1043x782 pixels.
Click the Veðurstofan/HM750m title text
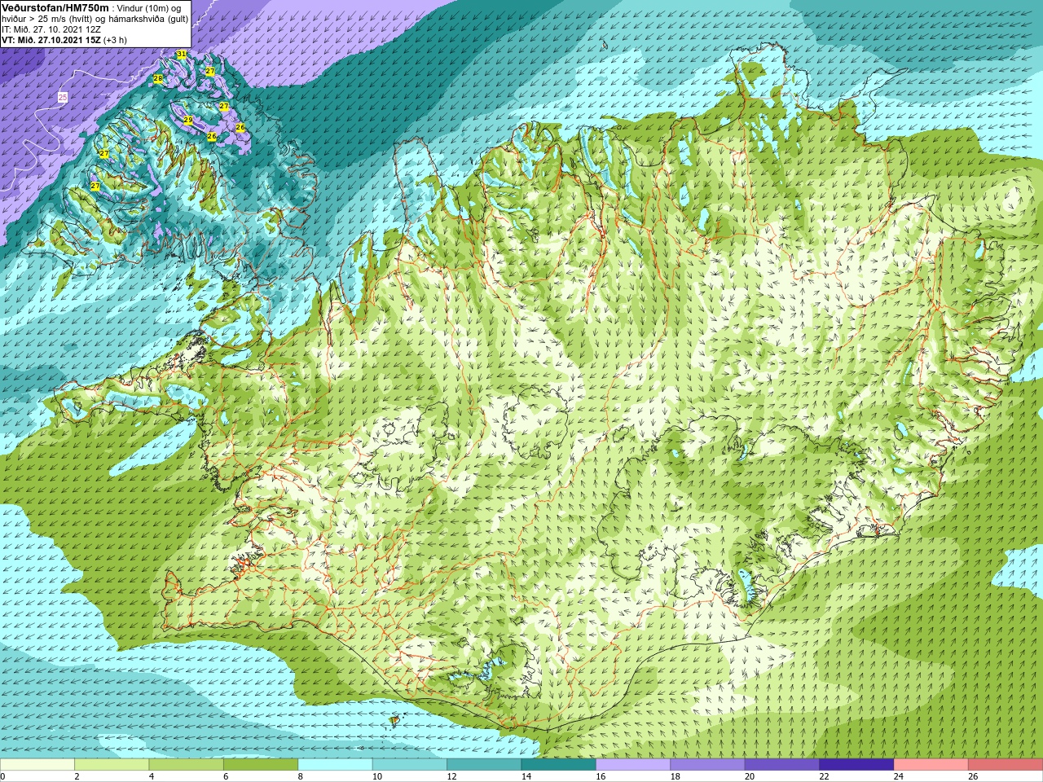pyautogui.click(x=55, y=7)
